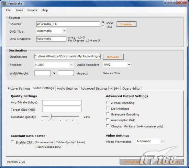Enable De-Interlace checkbox
Image resolution: width=189 pixels, height=168 pixels.
click(107, 108)
